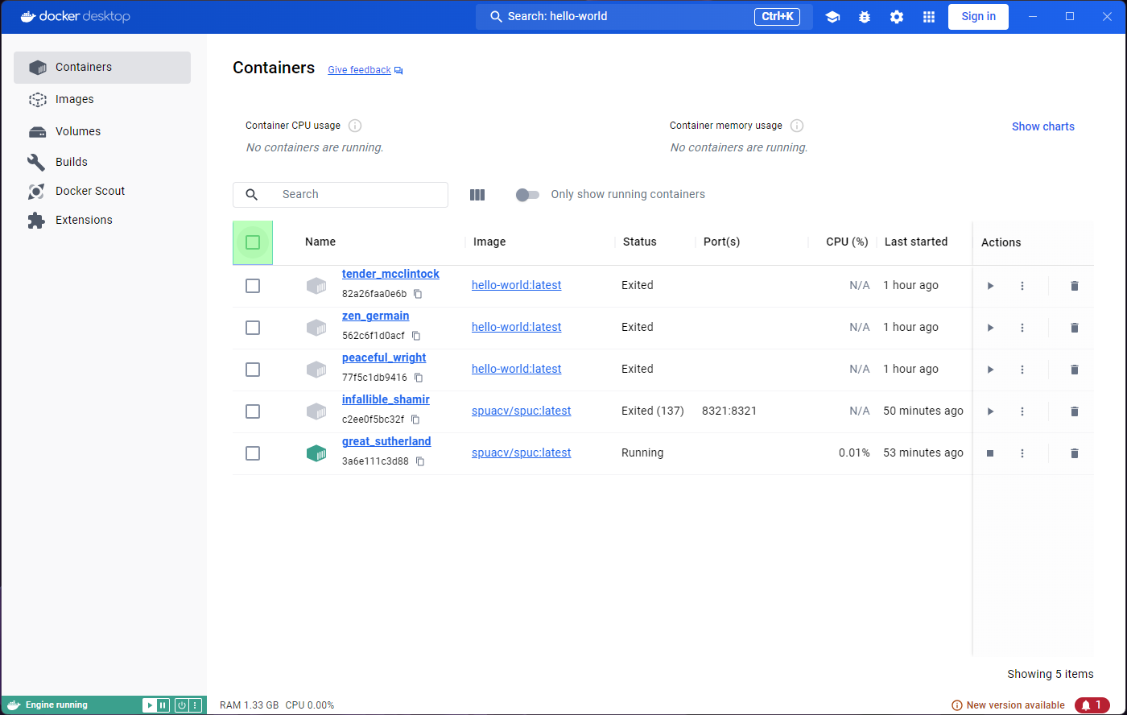1127x715 pixels.
Task: Delete the infallible_shamir container
Action: tap(1074, 411)
